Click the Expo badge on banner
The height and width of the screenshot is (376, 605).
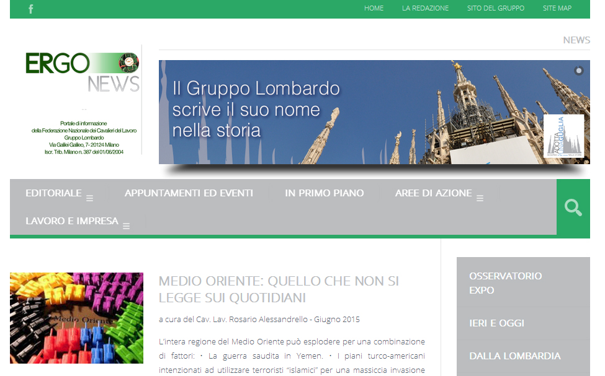pos(563,136)
